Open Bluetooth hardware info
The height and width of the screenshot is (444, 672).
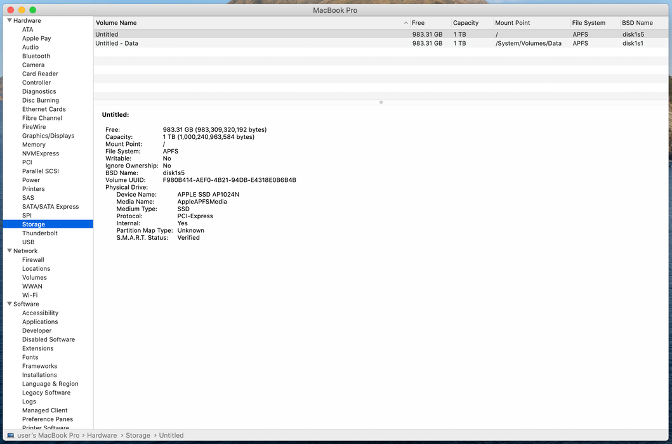click(x=36, y=56)
